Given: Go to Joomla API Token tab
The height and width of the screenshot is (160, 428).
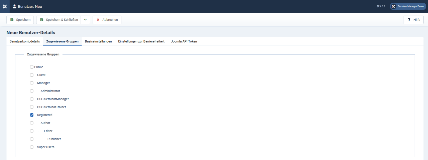Looking at the screenshot, I should (x=184, y=41).
